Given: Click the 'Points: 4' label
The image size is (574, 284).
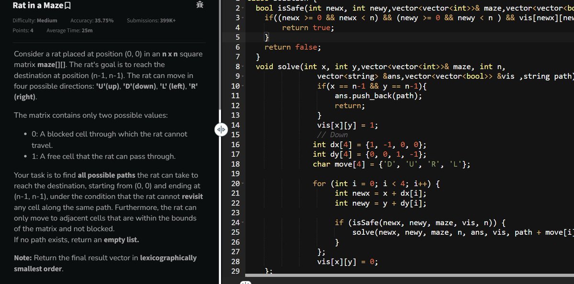Looking at the screenshot, I should [x=23, y=30].
